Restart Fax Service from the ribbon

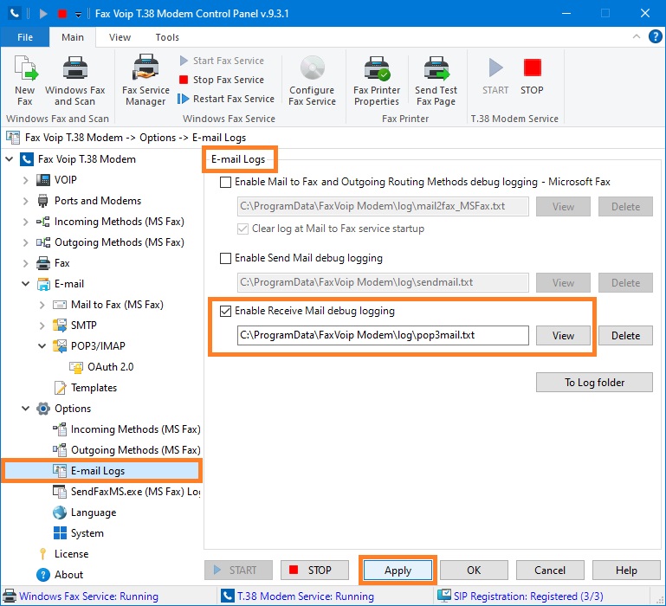[x=226, y=99]
